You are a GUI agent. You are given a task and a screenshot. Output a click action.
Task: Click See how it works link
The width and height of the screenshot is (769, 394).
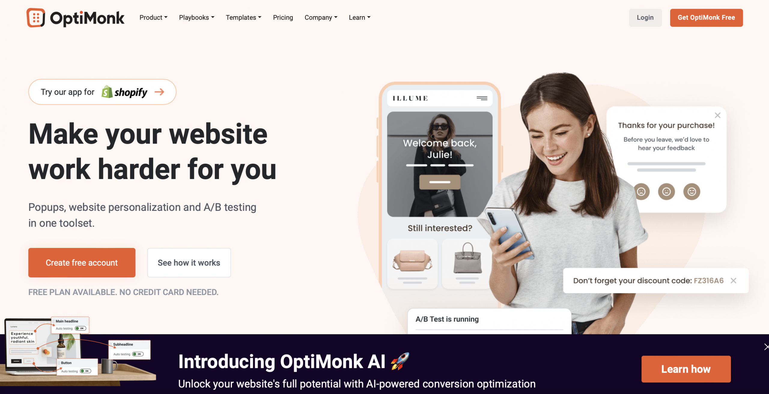coord(189,262)
